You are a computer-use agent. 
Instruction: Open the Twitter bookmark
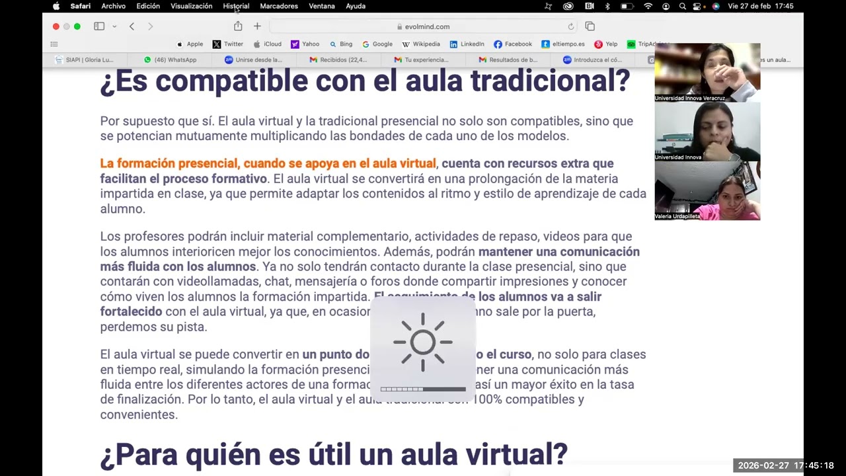227,44
